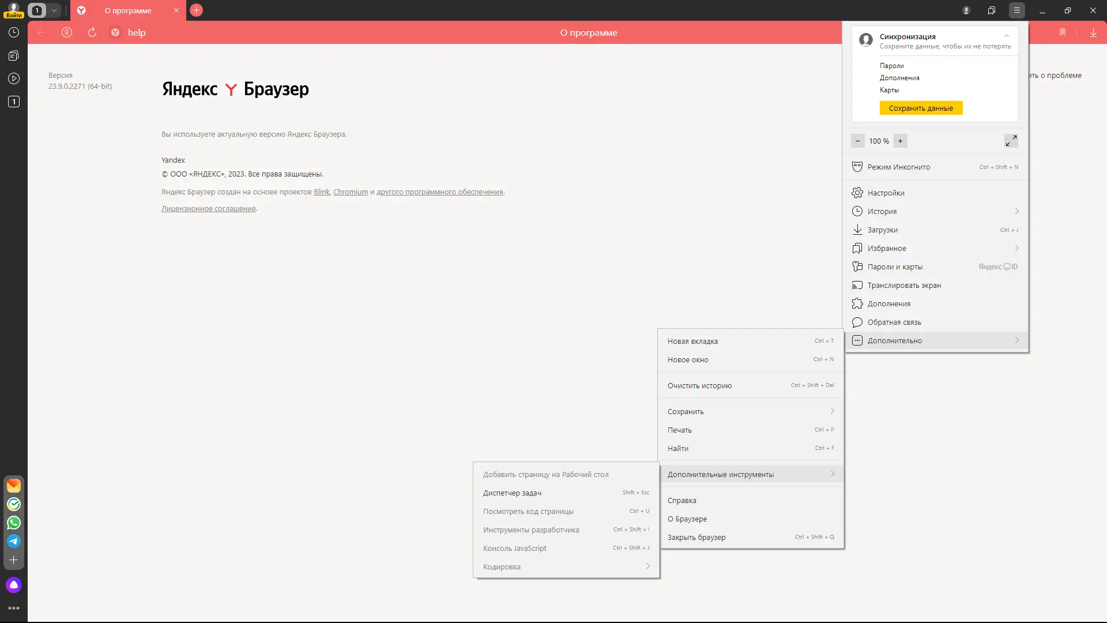Select Диспетчер задач menu entry

pyautogui.click(x=512, y=493)
